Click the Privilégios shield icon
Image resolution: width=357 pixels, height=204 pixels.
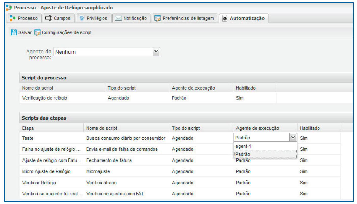click(x=82, y=18)
